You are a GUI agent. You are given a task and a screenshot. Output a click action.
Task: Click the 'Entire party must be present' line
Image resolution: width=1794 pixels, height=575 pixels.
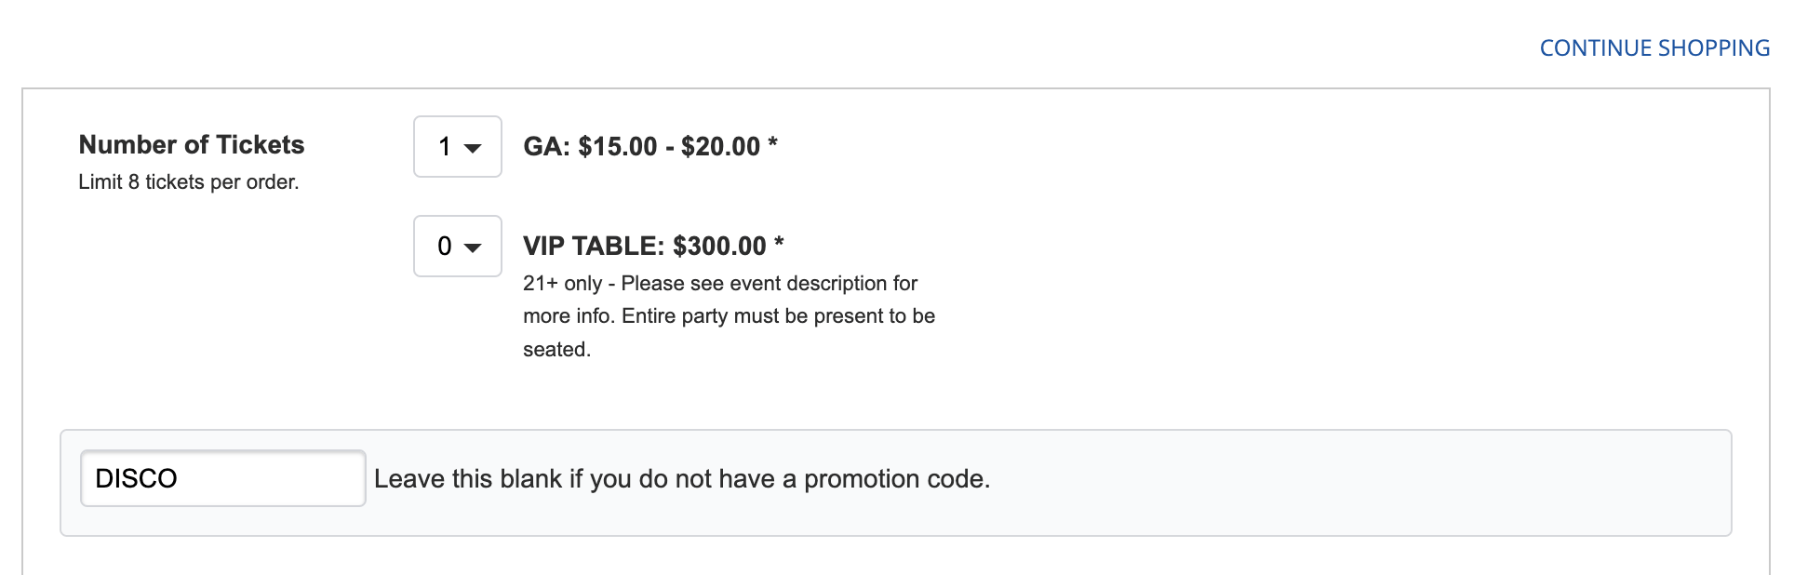(x=778, y=316)
